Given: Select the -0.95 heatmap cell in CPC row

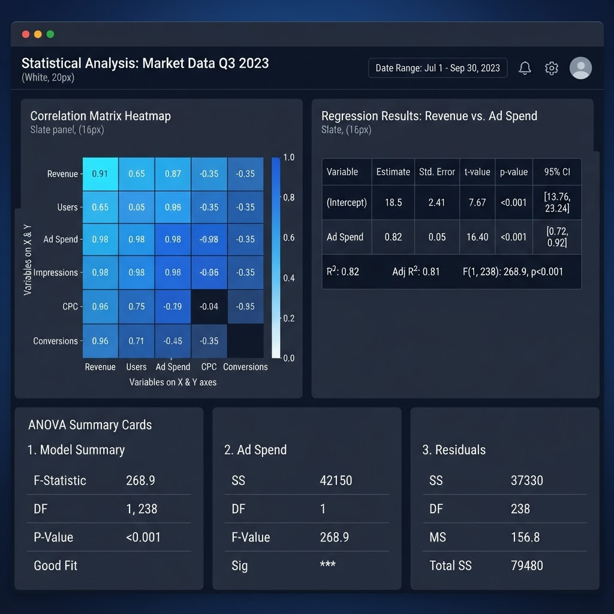Looking at the screenshot, I should click(x=245, y=306).
